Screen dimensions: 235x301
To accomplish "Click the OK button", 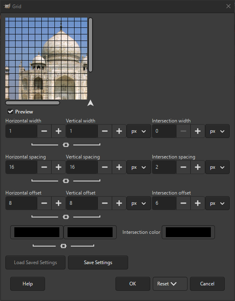I will (133, 284).
